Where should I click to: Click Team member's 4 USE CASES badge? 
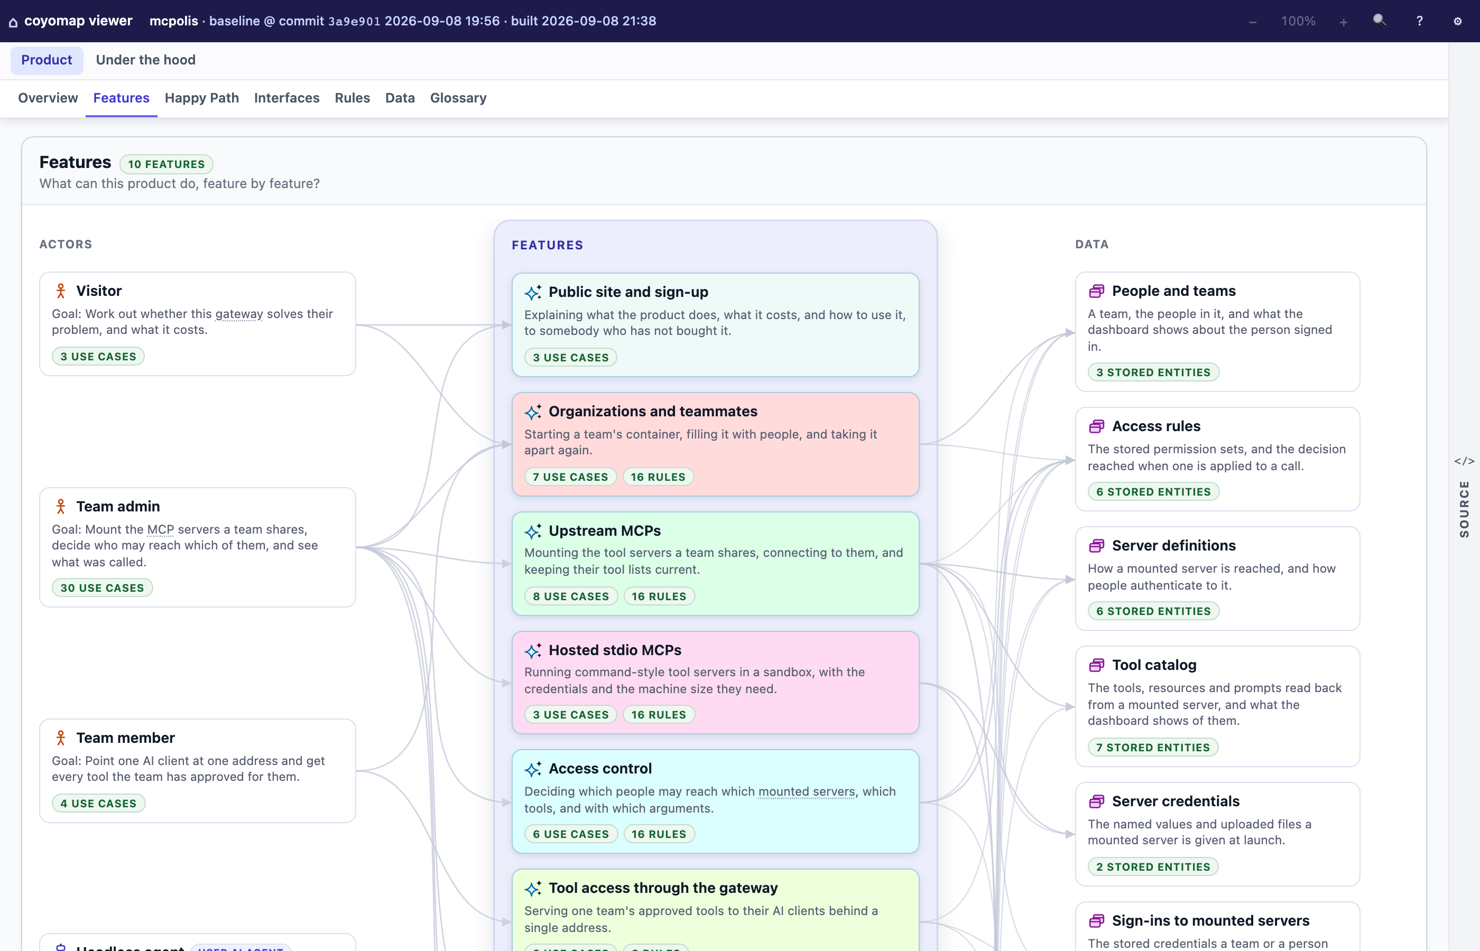tap(98, 804)
